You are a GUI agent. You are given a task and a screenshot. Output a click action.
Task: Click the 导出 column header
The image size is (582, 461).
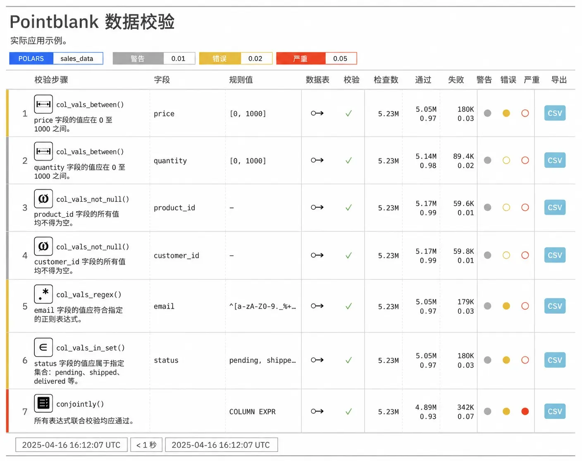tap(559, 80)
